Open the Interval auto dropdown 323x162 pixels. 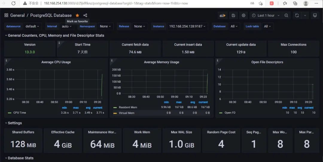(x=67, y=26)
